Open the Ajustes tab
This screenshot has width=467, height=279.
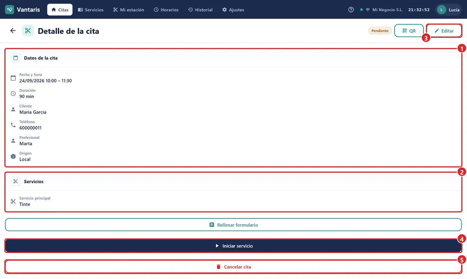[233, 10]
